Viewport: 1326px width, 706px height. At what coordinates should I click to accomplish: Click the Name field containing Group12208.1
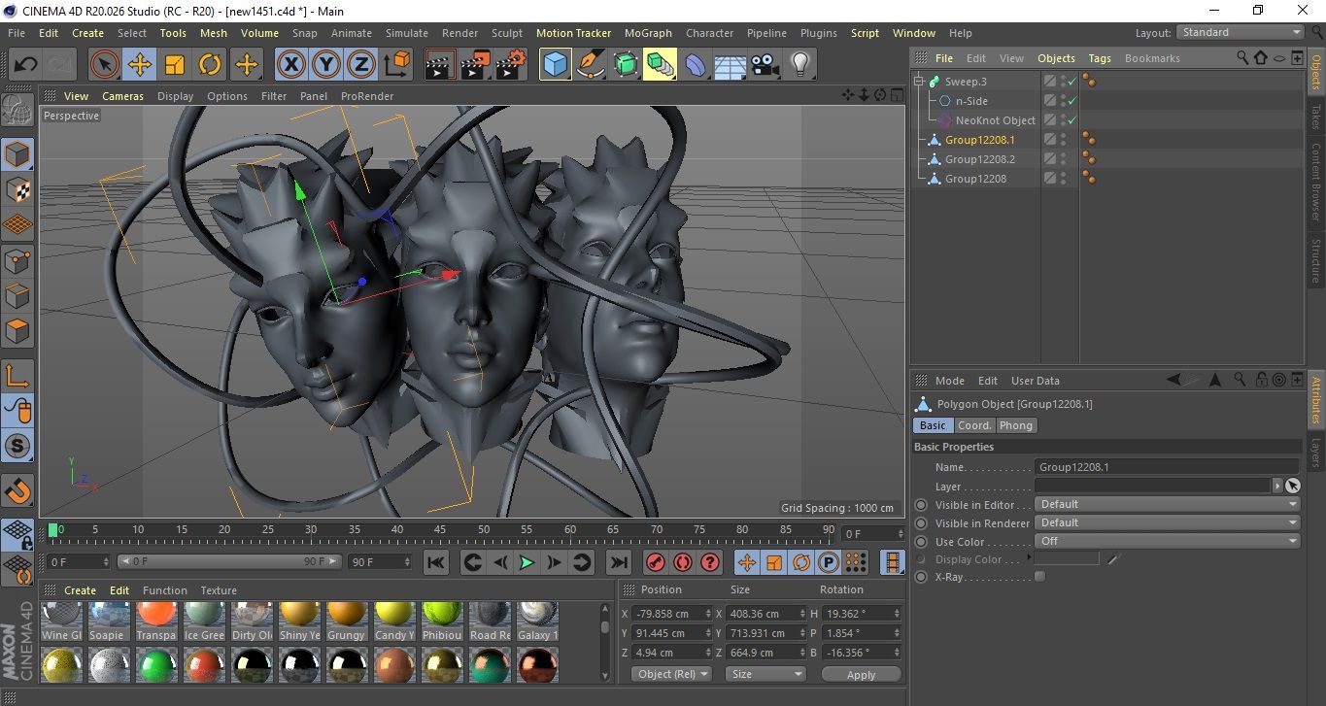(x=1166, y=467)
